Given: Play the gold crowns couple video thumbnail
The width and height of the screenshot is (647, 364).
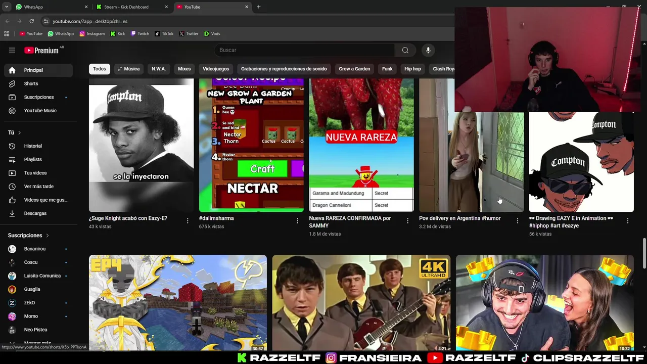Looking at the screenshot, I should [x=544, y=302].
